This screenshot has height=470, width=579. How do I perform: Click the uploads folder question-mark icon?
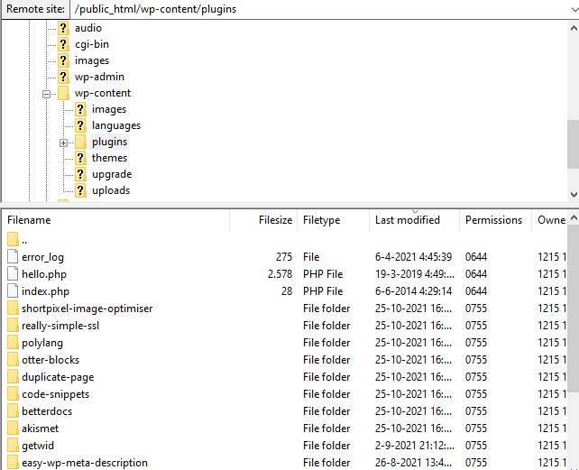pos(80,190)
